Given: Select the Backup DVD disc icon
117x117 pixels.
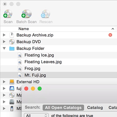Looking at the screenshot, I should [x=12, y=42].
